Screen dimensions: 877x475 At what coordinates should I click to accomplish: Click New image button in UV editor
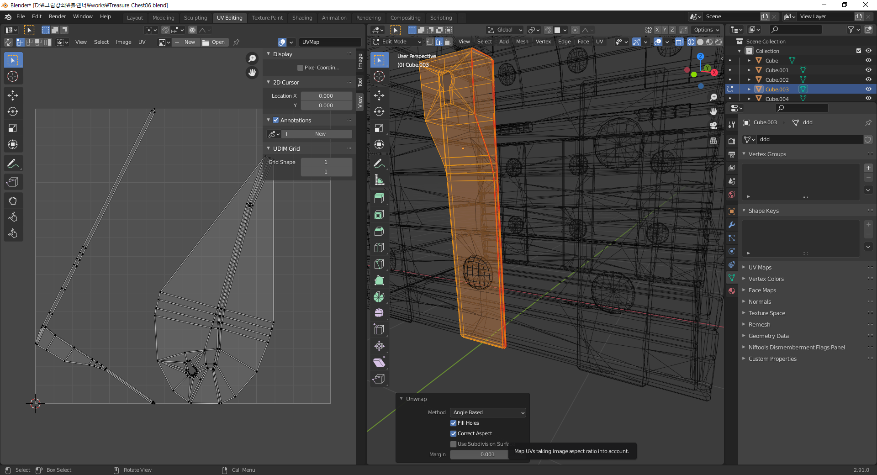point(185,42)
